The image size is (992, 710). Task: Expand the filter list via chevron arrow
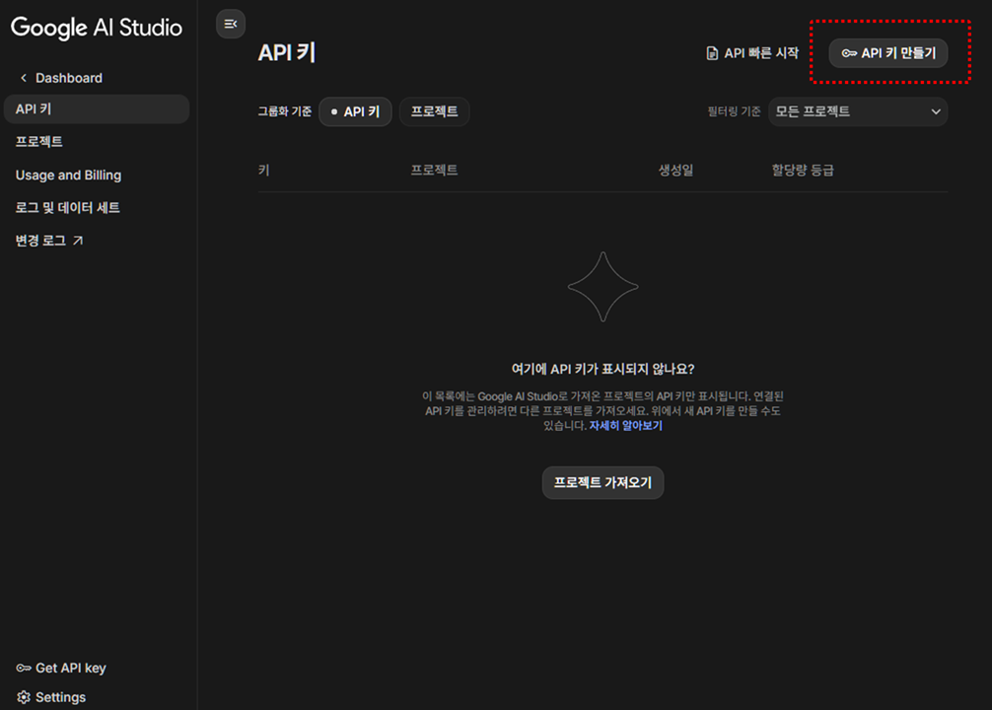tap(936, 111)
